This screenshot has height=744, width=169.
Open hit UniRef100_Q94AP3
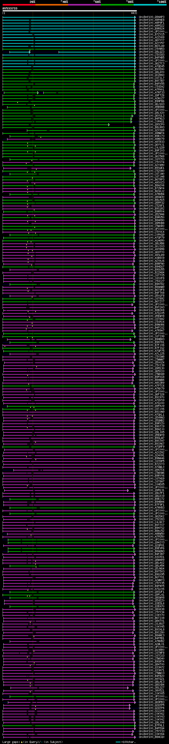point(152,17)
